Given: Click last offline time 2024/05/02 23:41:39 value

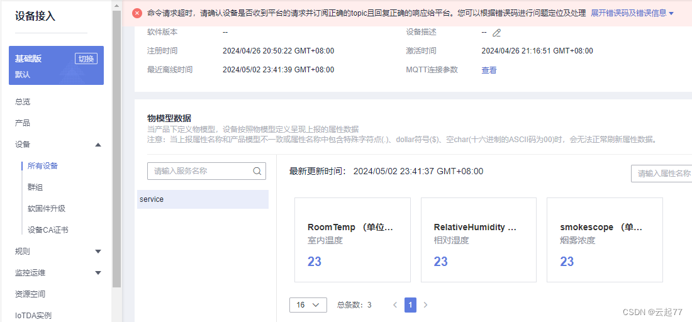Looking at the screenshot, I should click(279, 70).
